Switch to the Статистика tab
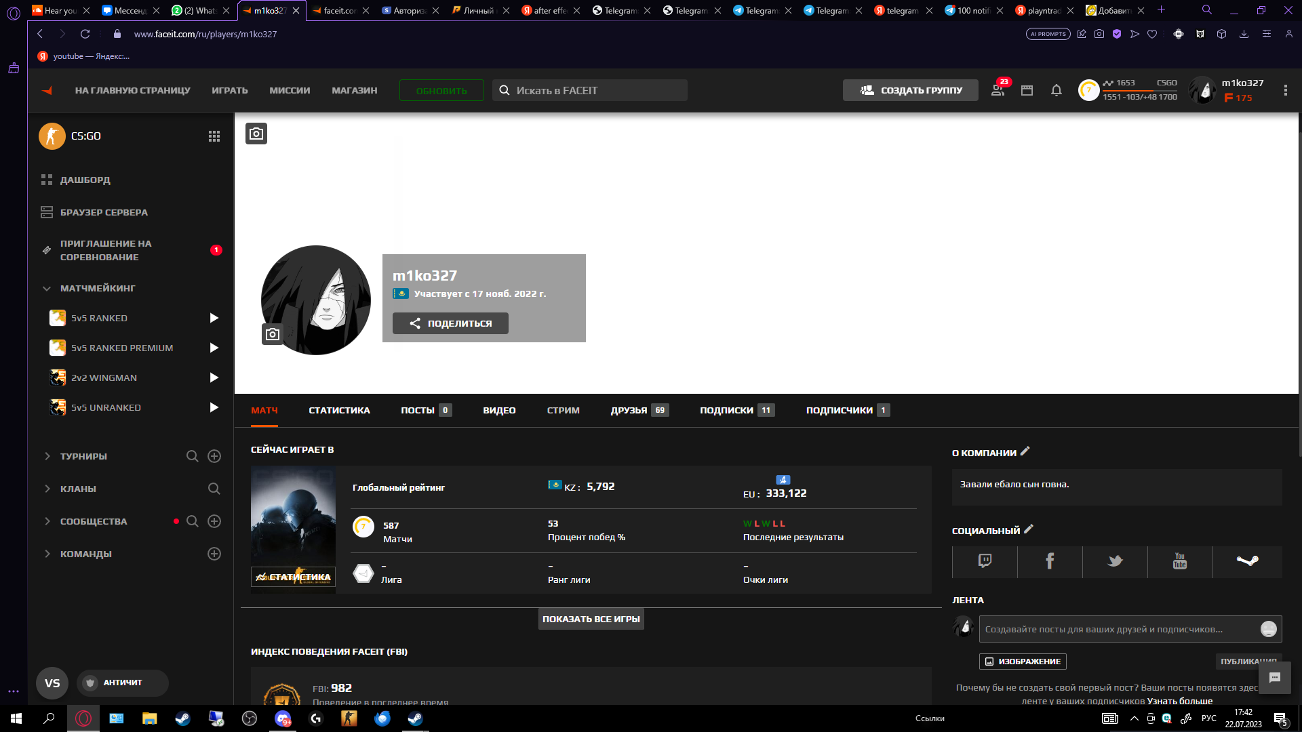The width and height of the screenshot is (1302, 732). pyautogui.click(x=339, y=410)
